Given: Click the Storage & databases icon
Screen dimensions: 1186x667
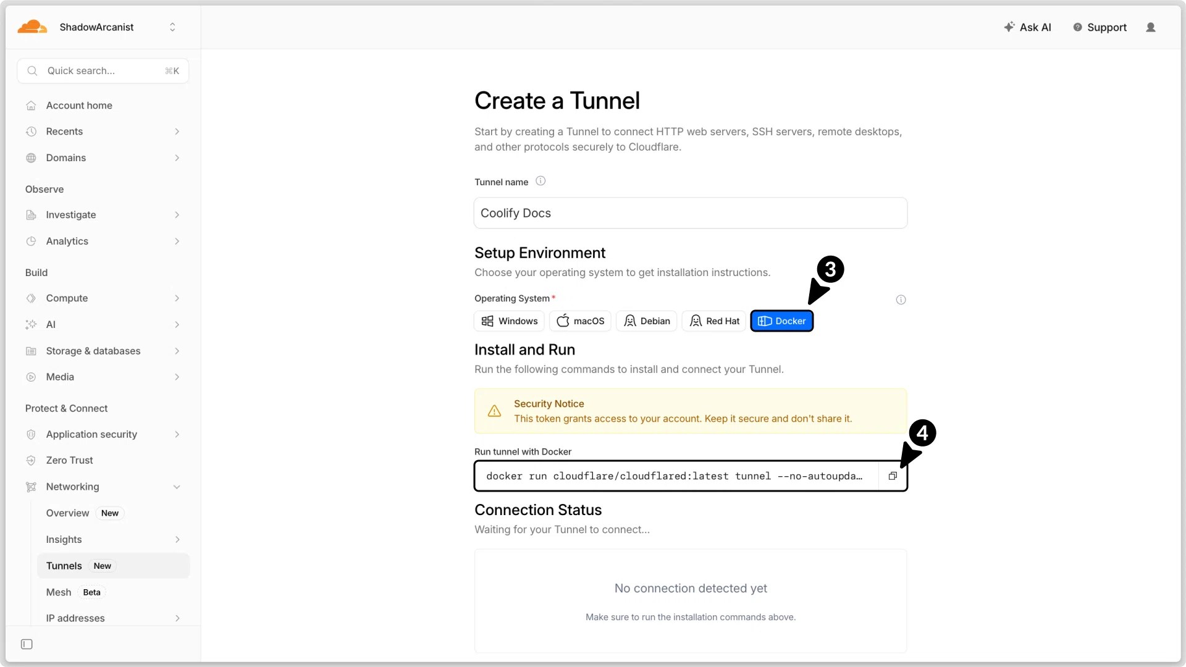Looking at the screenshot, I should [31, 351].
